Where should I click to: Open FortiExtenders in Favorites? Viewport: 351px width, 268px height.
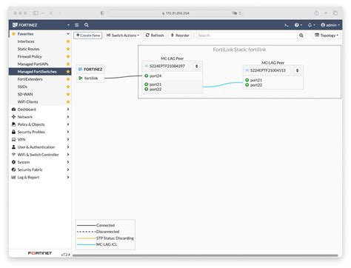30,79
